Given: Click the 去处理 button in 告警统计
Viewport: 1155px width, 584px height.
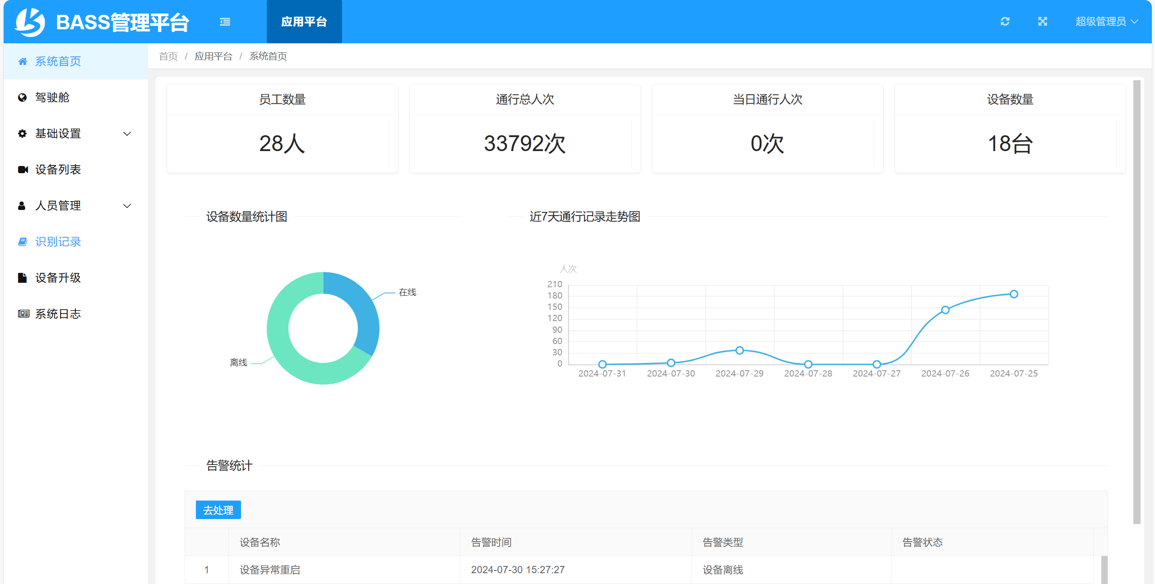Looking at the screenshot, I should (x=218, y=510).
